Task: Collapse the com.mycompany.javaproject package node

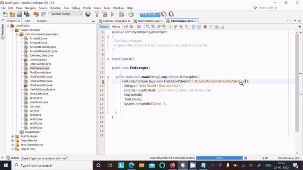Action: pyautogui.click(x=17, y=34)
